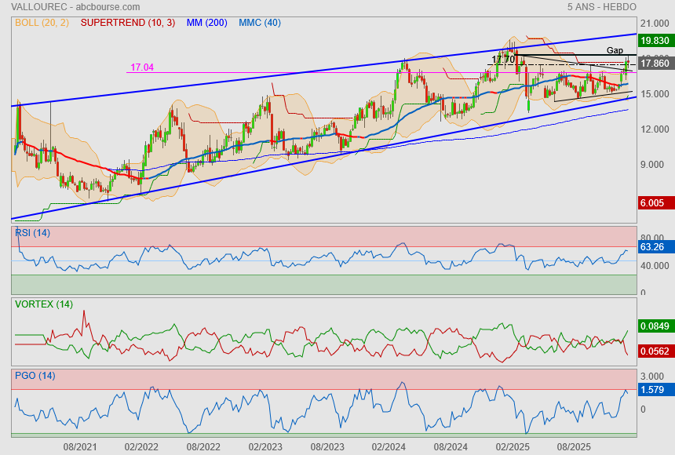Select the black 17.860 current price tag

[654, 64]
